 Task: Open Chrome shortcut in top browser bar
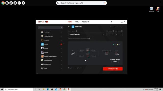[x=3, y=3]
